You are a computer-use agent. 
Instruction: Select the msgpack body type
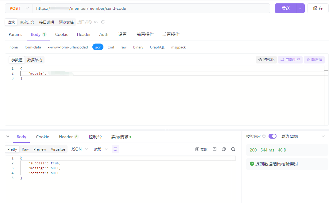(x=179, y=47)
